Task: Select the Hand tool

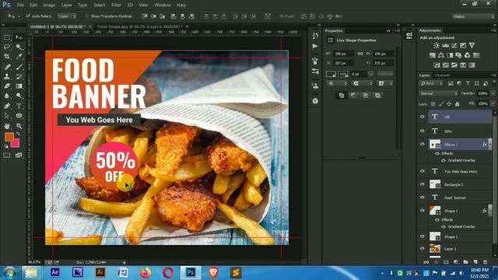Action: tap(7, 126)
